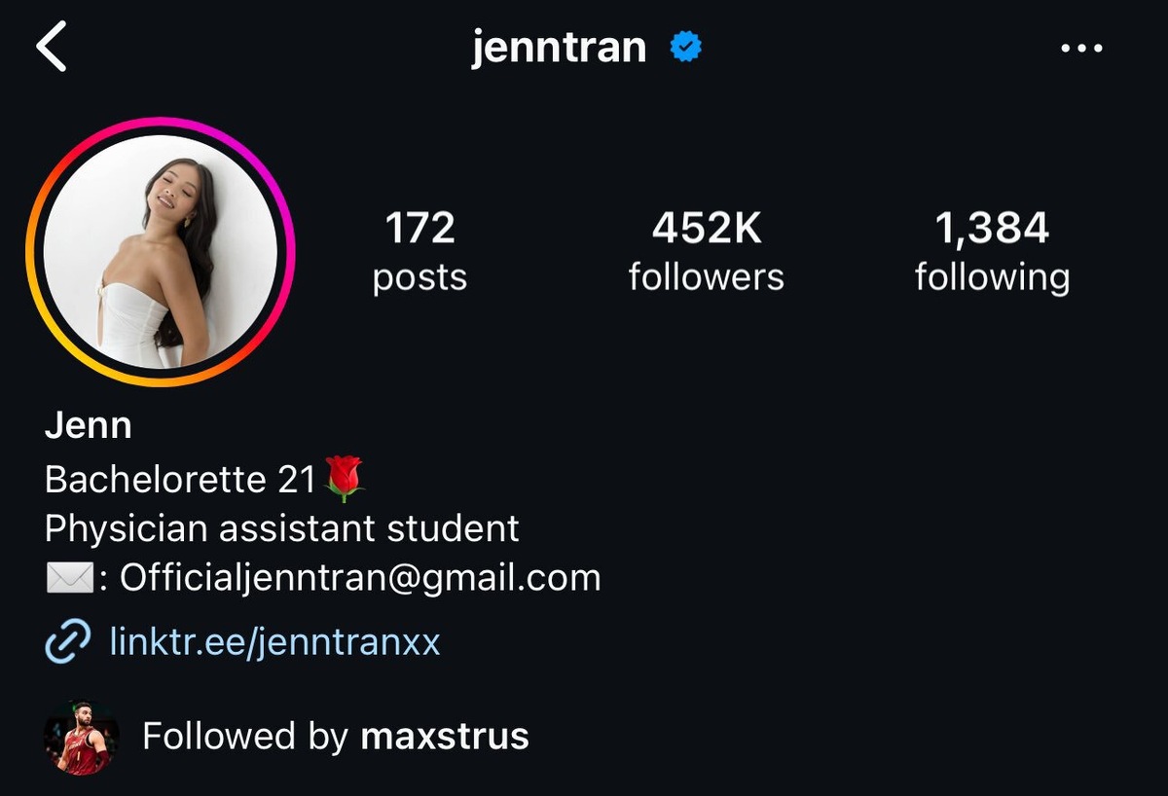Tap the display name Jenn

(x=88, y=426)
